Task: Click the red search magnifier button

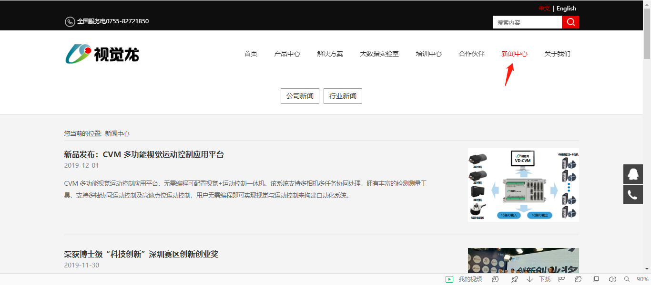Action: (570, 22)
